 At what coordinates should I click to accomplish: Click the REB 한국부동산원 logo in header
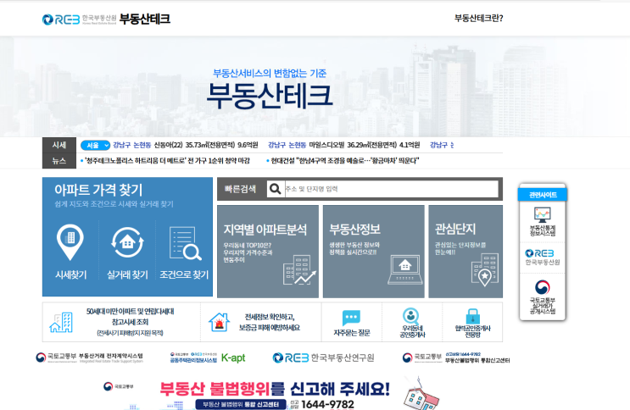[79, 19]
